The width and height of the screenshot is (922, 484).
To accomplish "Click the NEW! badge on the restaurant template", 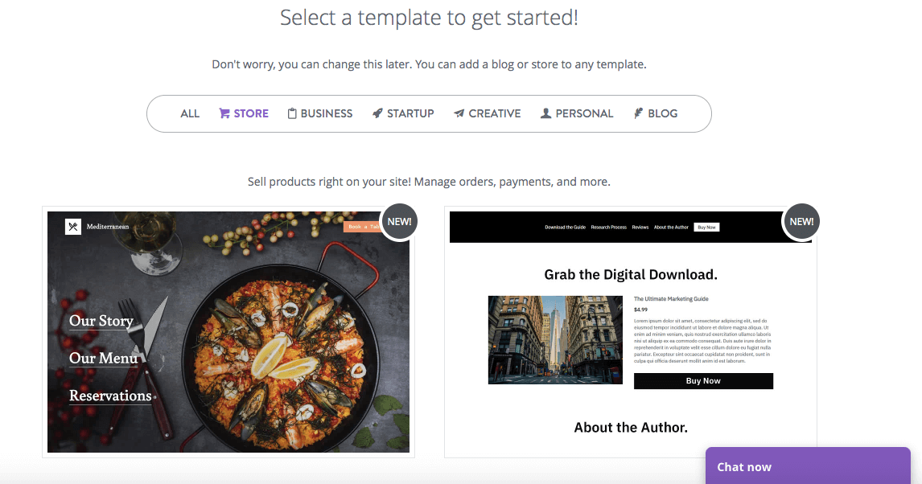I will [x=399, y=221].
